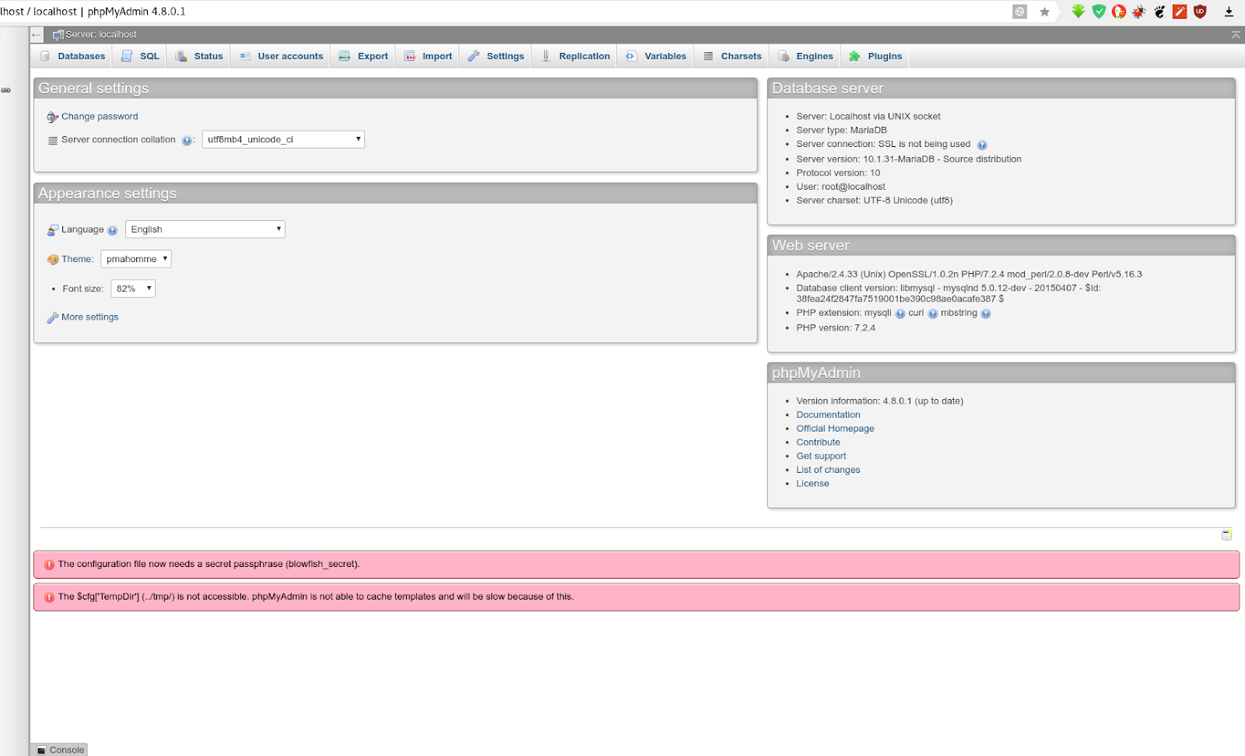
Task: Click the bookmark page icon above the error messages
Action: pos(1227,535)
